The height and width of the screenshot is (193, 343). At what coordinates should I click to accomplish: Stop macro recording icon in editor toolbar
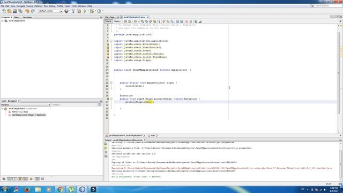click(x=191, y=21)
